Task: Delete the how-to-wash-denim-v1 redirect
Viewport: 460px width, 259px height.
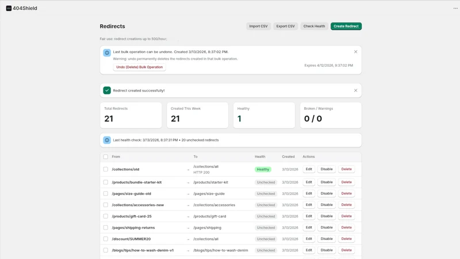Action: click(x=347, y=250)
